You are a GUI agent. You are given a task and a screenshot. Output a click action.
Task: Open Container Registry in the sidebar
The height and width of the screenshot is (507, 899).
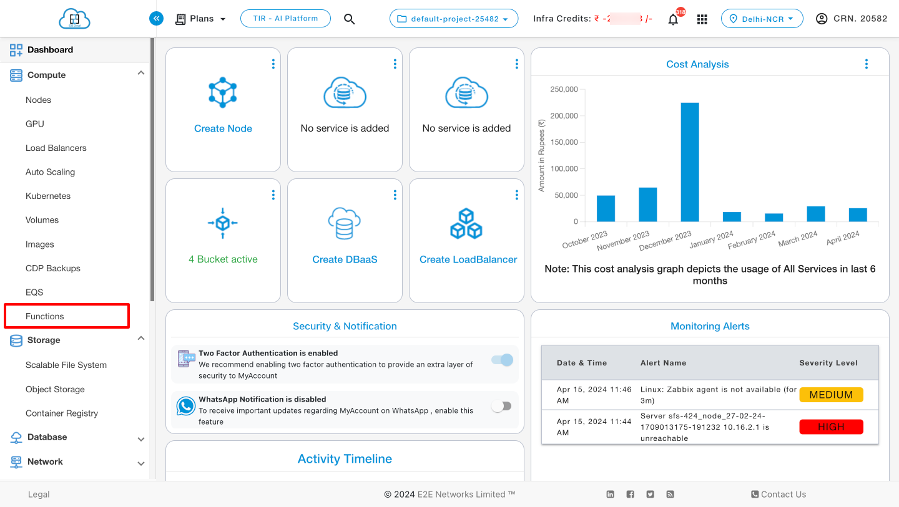(62, 413)
